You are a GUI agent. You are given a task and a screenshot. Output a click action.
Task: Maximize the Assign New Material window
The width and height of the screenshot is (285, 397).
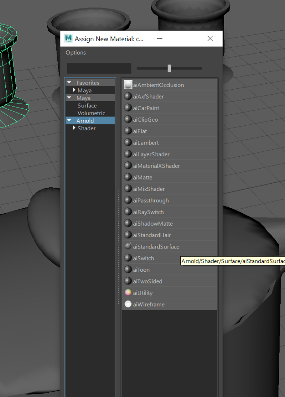click(185, 38)
